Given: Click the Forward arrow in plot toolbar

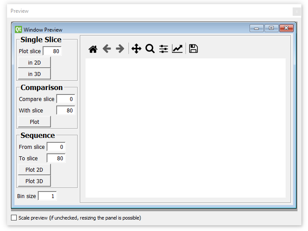Looking at the screenshot, I should click(120, 49).
